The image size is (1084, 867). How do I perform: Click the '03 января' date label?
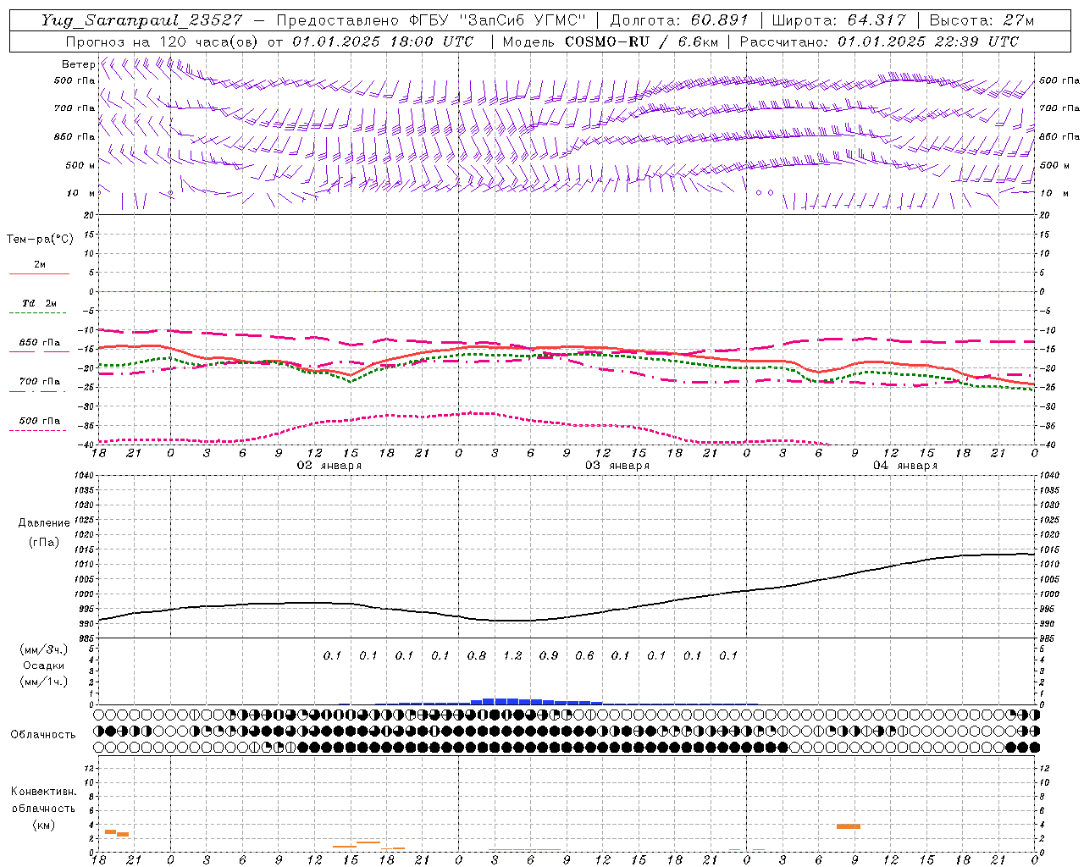[x=617, y=466]
